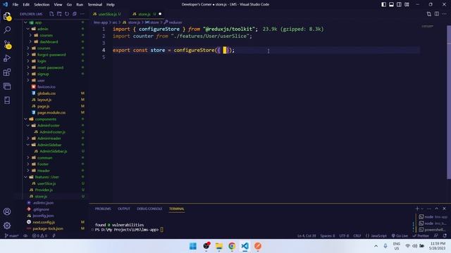Open the Extensions view
451x253 pixels.
point(7,72)
